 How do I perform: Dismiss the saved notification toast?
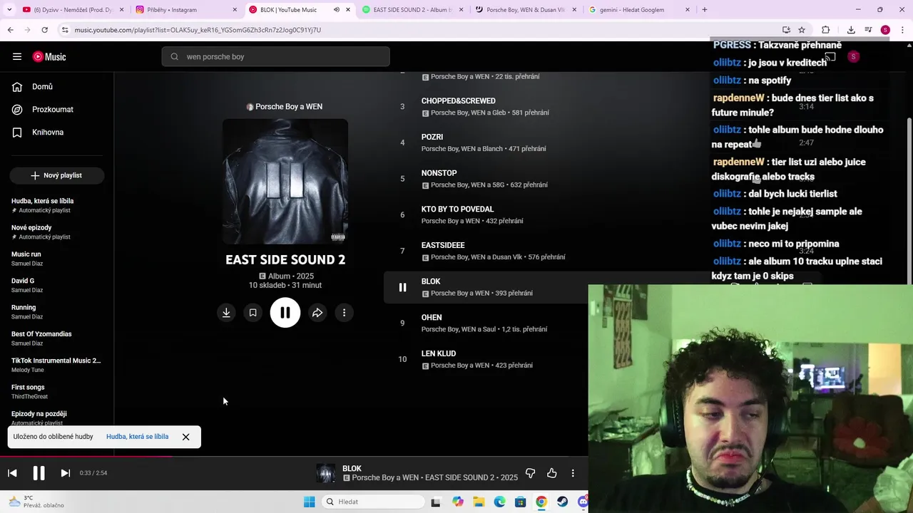point(185,437)
